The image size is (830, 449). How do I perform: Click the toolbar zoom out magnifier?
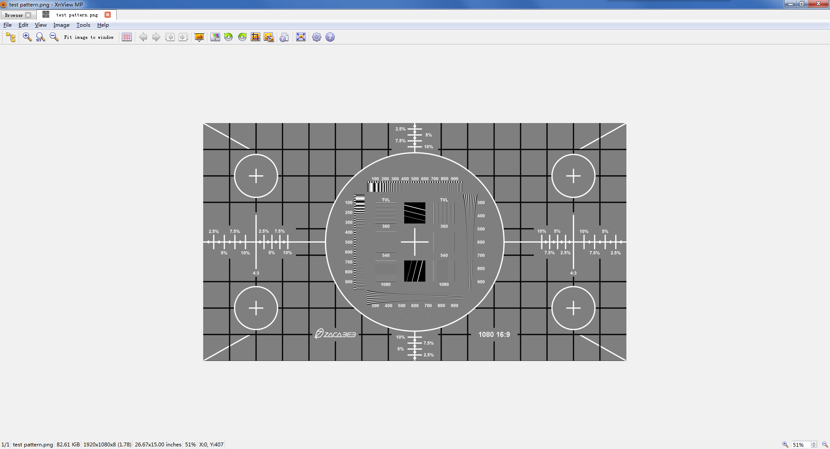coord(54,37)
